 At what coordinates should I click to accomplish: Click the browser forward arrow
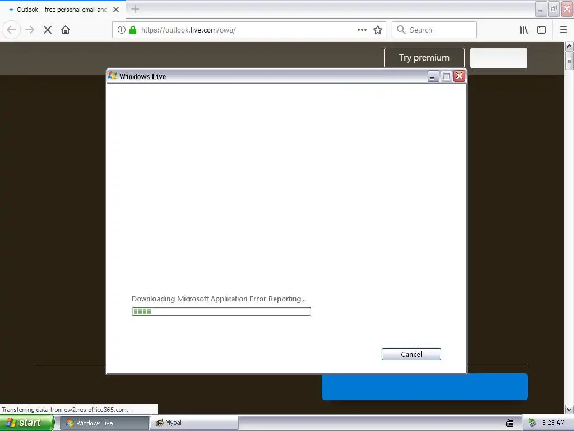pos(30,30)
